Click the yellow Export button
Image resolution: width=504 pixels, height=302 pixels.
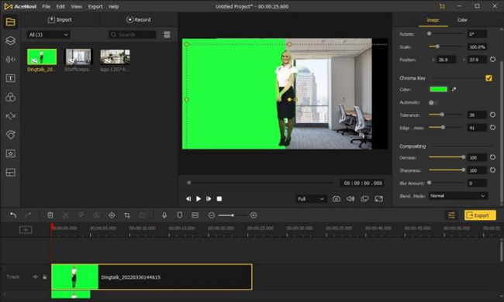tap(480, 215)
